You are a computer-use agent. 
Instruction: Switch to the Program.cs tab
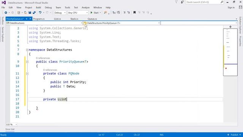pos(39,19)
